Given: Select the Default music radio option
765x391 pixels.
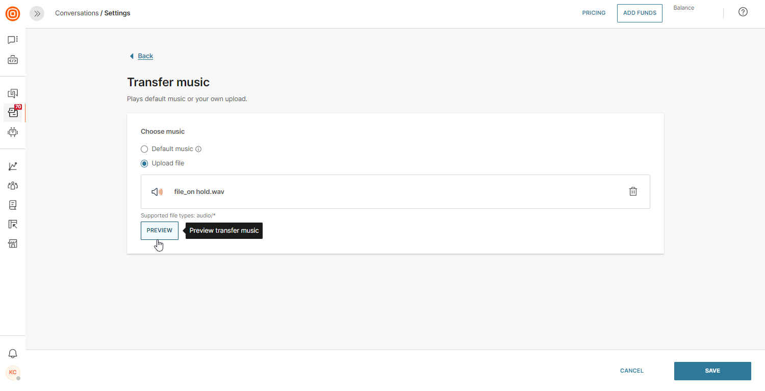Looking at the screenshot, I should coord(144,149).
